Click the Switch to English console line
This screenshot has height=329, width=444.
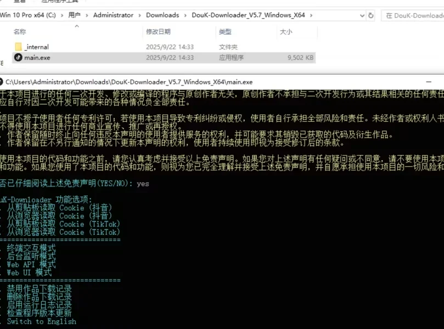pos(41,321)
